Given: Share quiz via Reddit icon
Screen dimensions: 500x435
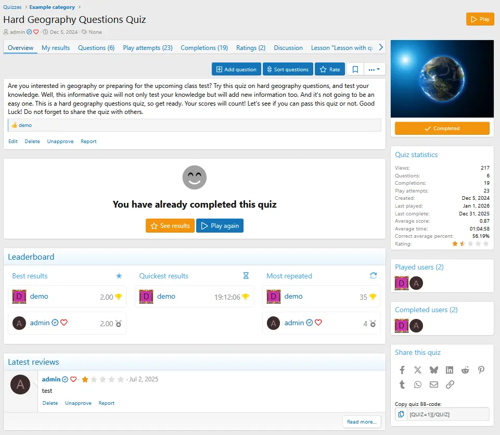Looking at the screenshot, I should pyautogui.click(x=465, y=370).
